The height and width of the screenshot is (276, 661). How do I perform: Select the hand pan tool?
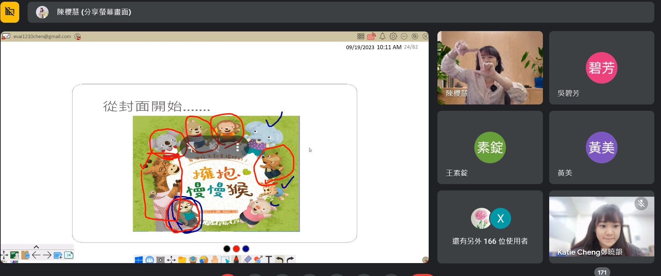[x=215, y=260]
